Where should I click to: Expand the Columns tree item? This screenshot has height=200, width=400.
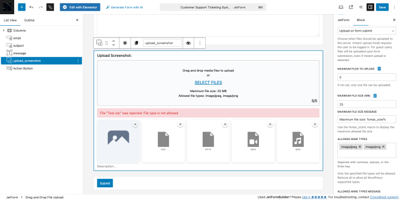point(4,31)
